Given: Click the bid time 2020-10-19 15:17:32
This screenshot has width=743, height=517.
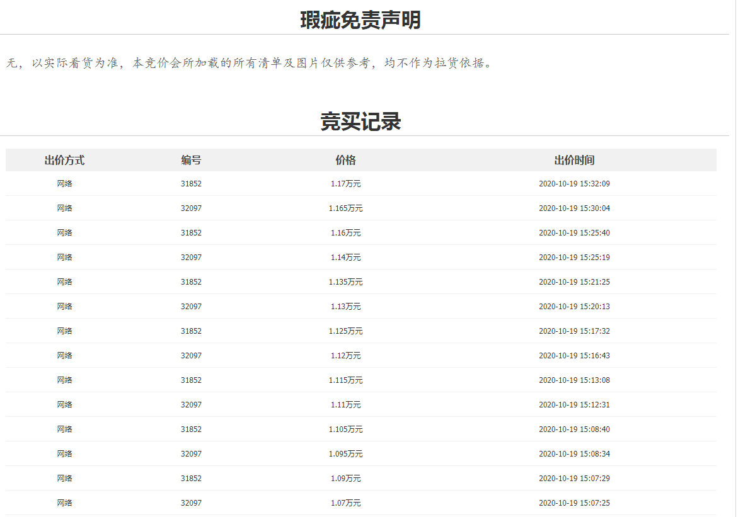Looking at the screenshot, I should (574, 331).
